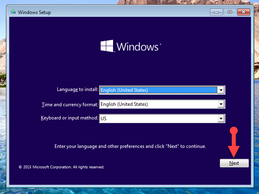
Task: Click the "Language to install" label
Action: pyautogui.click(x=77, y=90)
